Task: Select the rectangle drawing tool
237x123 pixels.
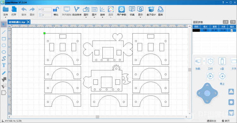Action: point(4,39)
